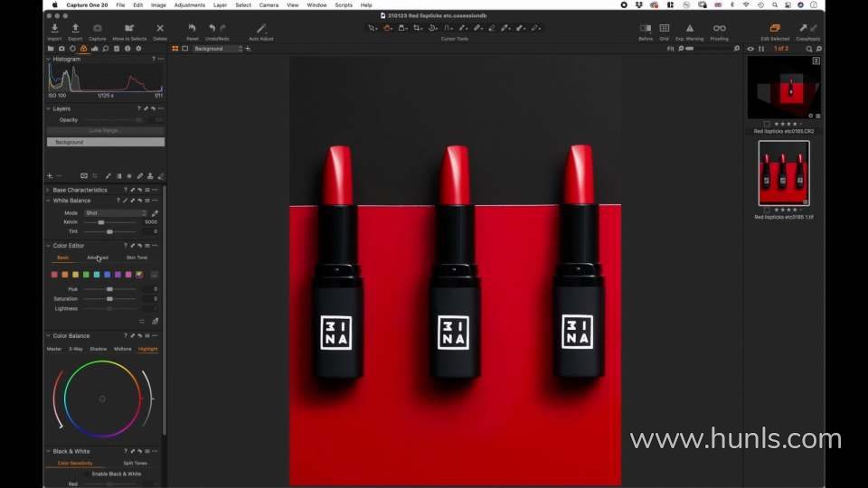Collapse the Histogram panel
This screenshot has height=488, width=868.
coord(48,60)
